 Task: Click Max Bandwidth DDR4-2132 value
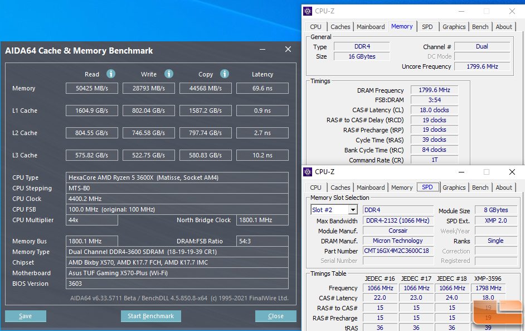click(398, 220)
